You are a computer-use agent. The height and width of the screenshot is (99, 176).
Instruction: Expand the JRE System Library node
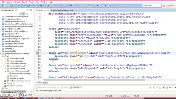point(3,81)
